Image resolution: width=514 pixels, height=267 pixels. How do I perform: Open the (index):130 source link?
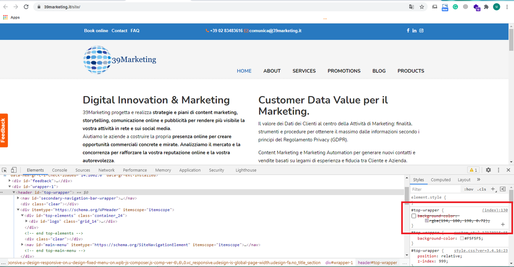[495, 210]
